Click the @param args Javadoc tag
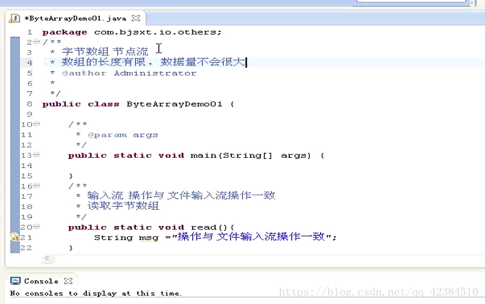The height and width of the screenshot is (304, 485). [123, 135]
